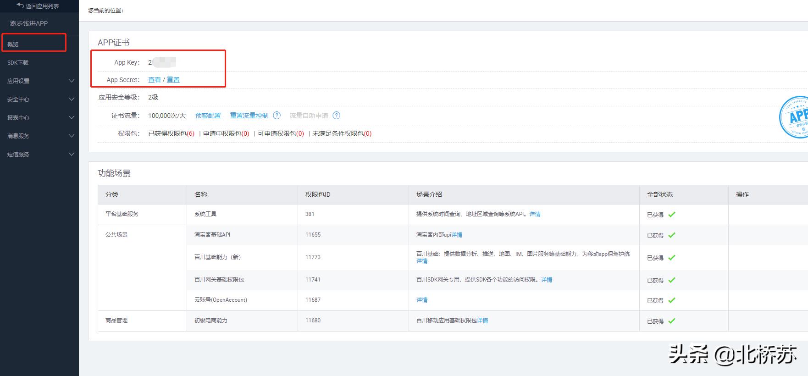Click the 跑步钱进APP app name

click(x=29, y=23)
